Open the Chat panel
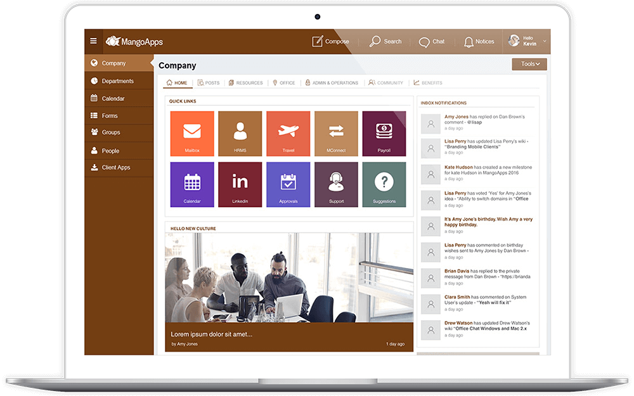This screenshot has width=634, height=396. pyautogui.click(x=432, y=41)
